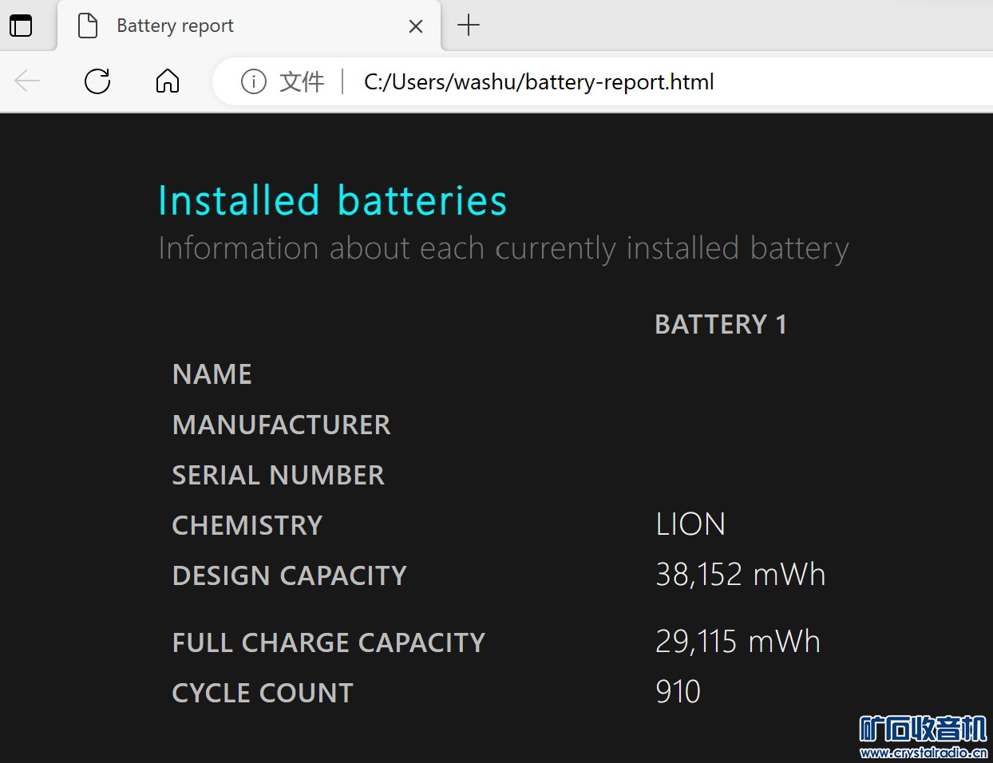Click the back navigation arrow
993x763 pixels.
tap(27, 81)
